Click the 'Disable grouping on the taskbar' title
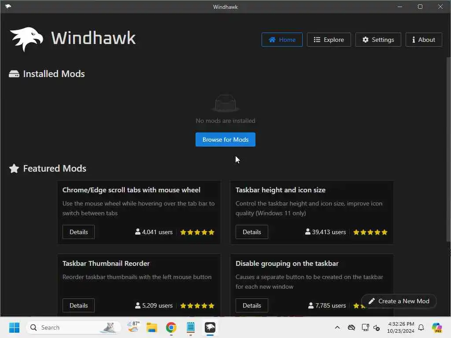Screen dimensions: 451x338 point(287,263)
